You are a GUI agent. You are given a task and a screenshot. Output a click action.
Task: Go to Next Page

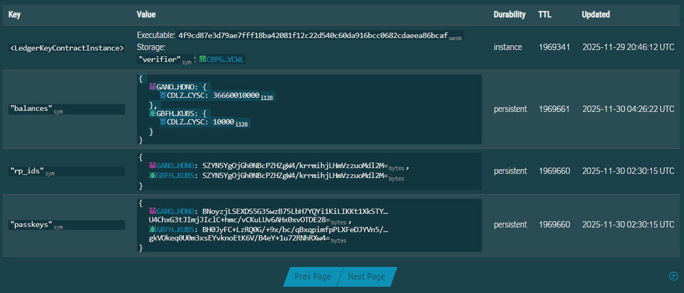pyautogui.click(x=367, y=277)
